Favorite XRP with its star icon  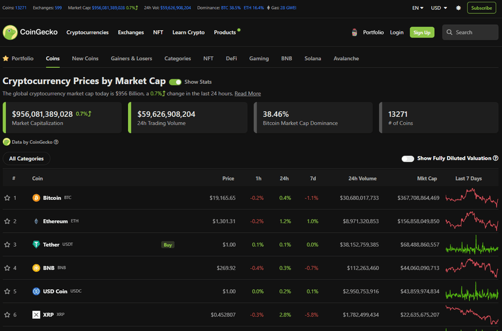point(7,315)
